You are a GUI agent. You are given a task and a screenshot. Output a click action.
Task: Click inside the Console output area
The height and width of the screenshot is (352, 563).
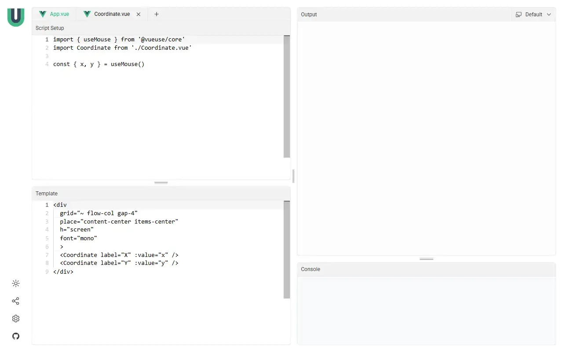tap(426, 310)
